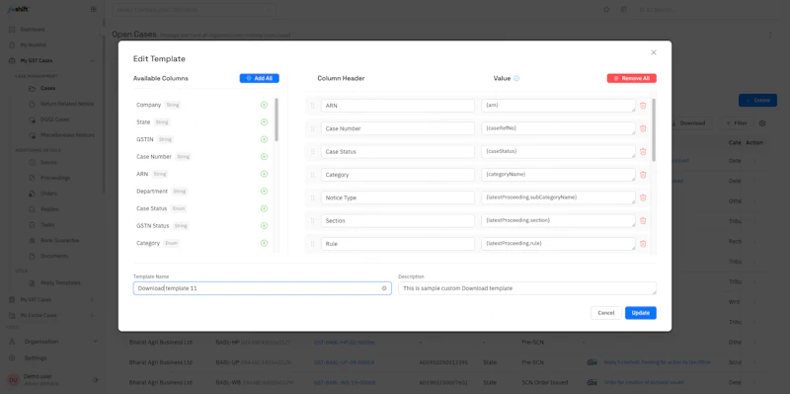Edit the Case Status column header input
Screen dimensions: 790x394
click(398, 152)
